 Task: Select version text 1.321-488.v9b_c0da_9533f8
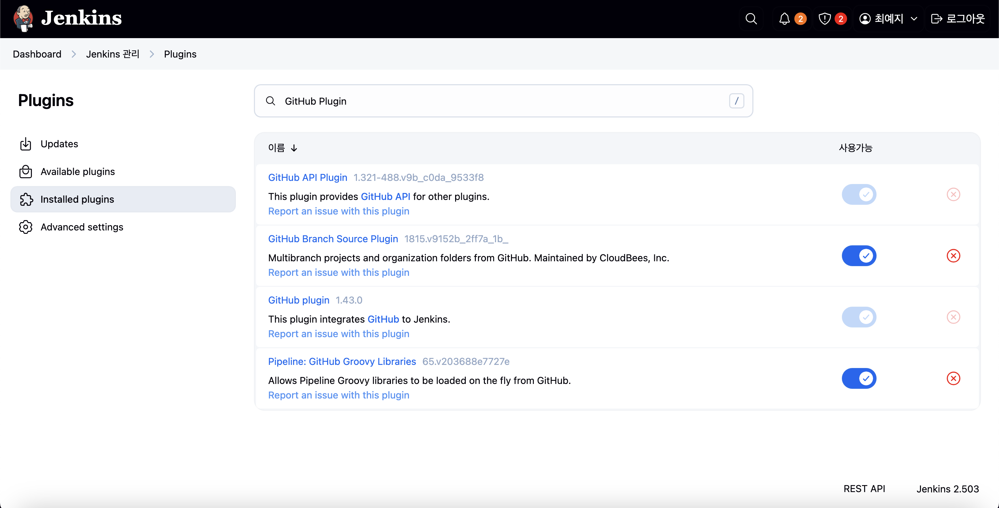pos(418,177)
